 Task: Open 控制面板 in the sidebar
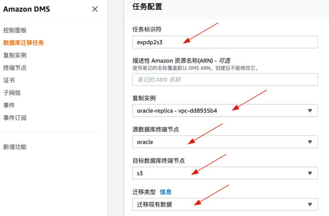[x=15, y=30]
